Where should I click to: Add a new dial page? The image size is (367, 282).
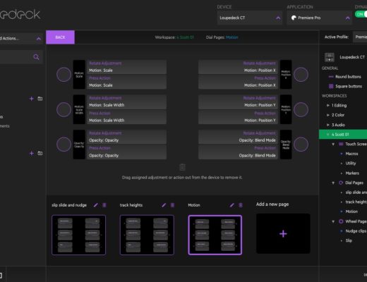click(283, 233)
